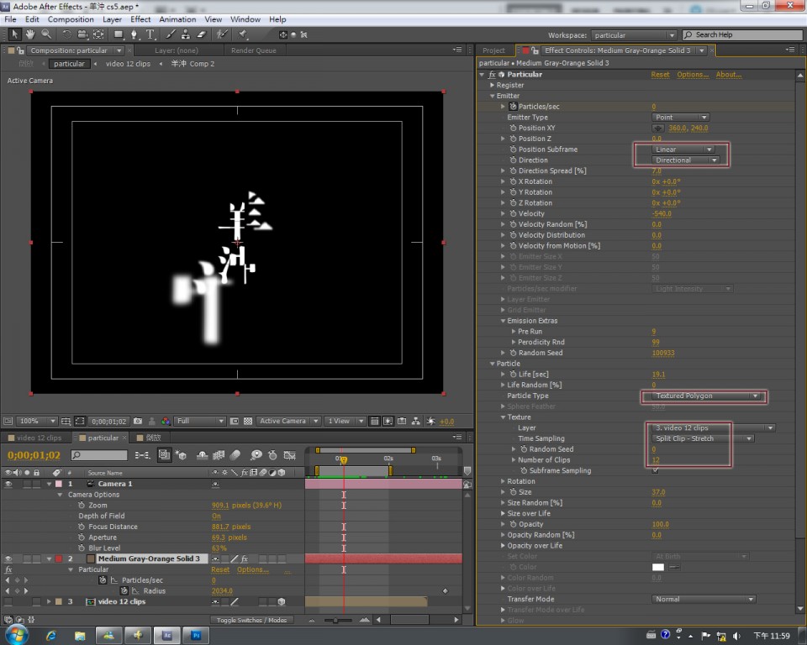Hide the Camera 1 layer

click(x=8, y=484)
